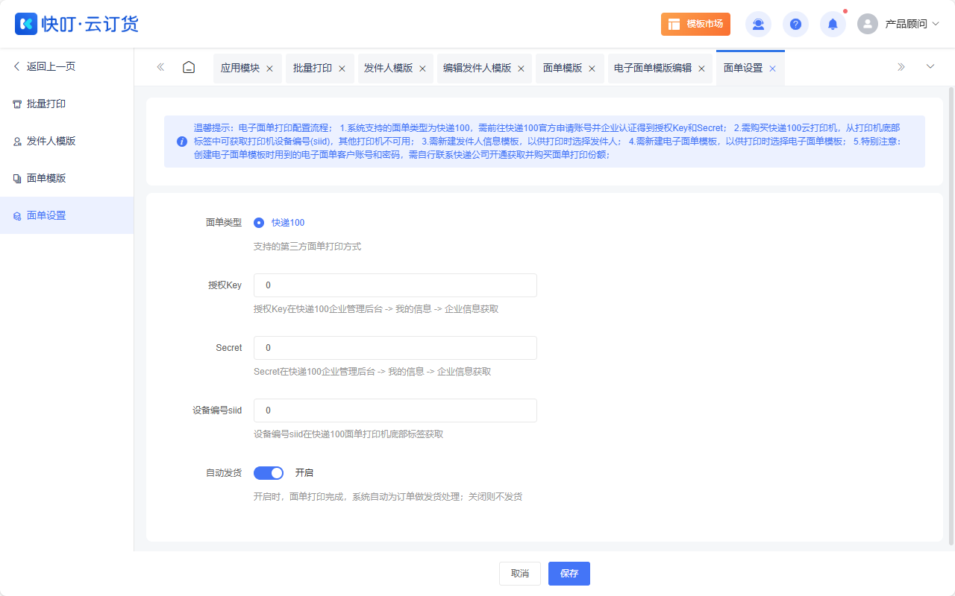Click the info icon in tip banner
This screenshot has height=596, width=955.
[182, 142]
